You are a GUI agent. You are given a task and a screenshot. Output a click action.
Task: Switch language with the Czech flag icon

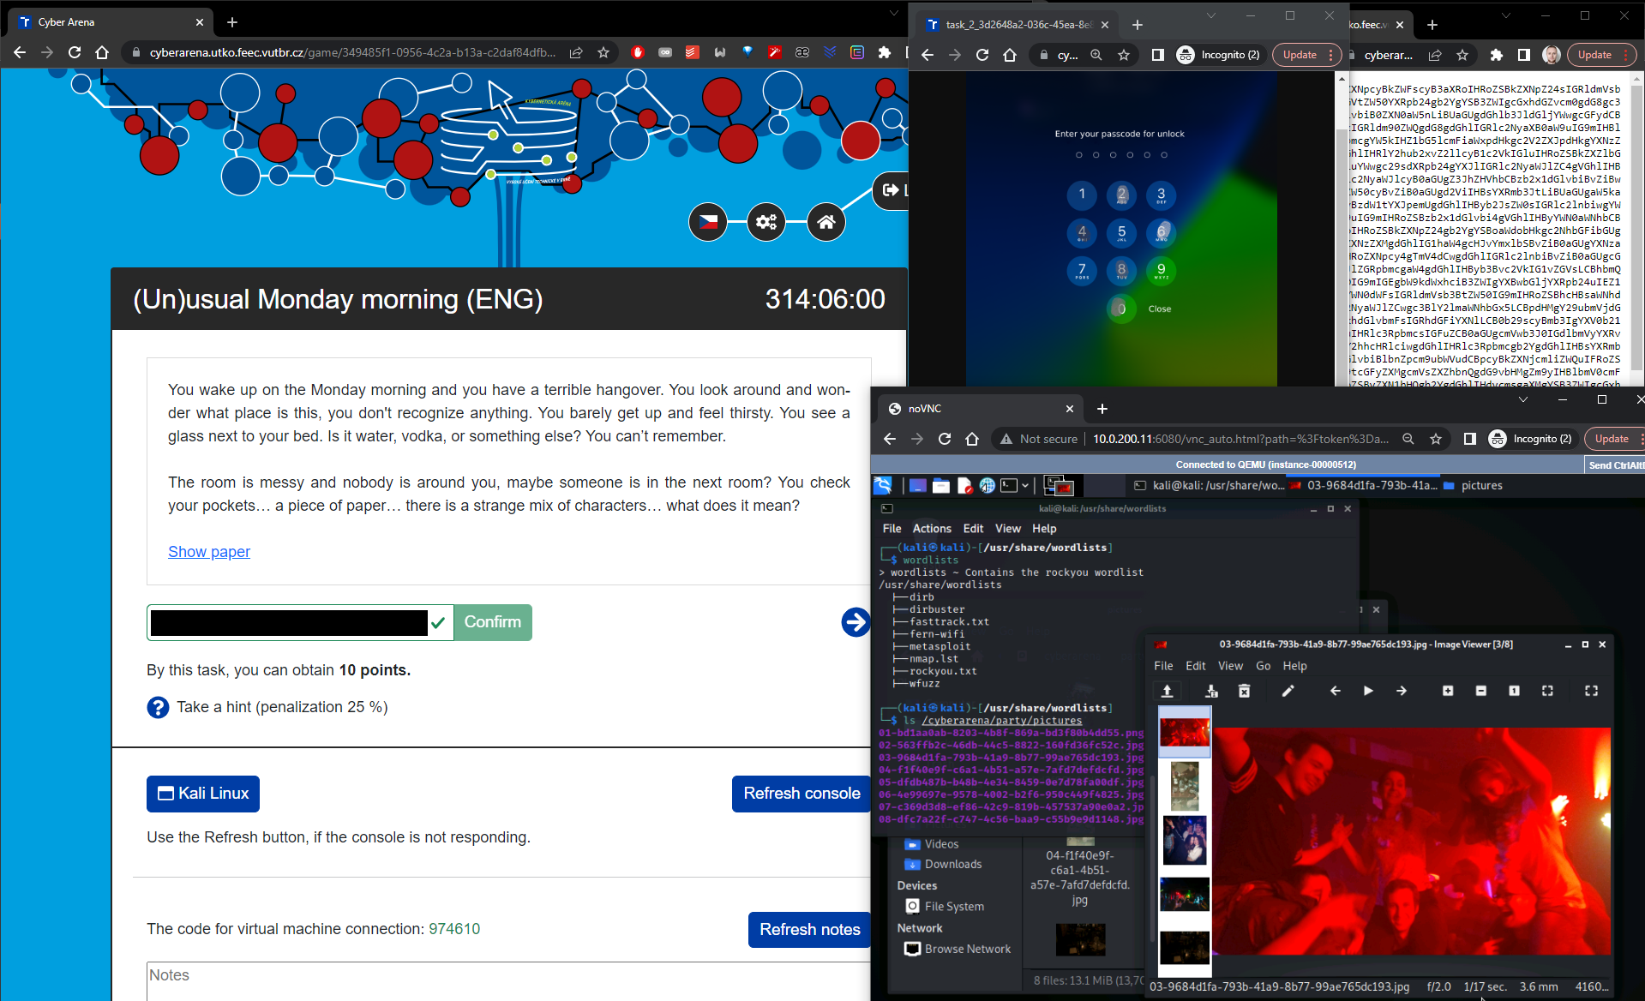point(708,222)
